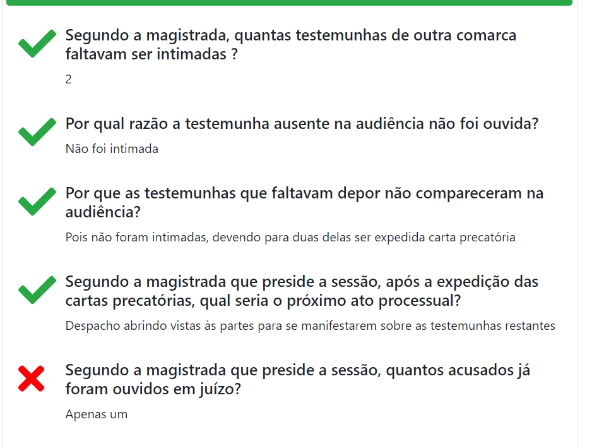
Task: Click the green bar at the top
Action: [288, 3]
